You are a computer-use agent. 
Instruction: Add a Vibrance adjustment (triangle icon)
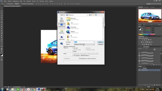click(151, 40)
